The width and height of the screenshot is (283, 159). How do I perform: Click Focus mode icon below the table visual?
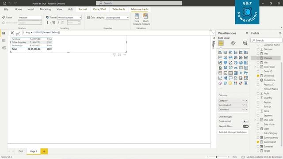click(x=119, y=55)
